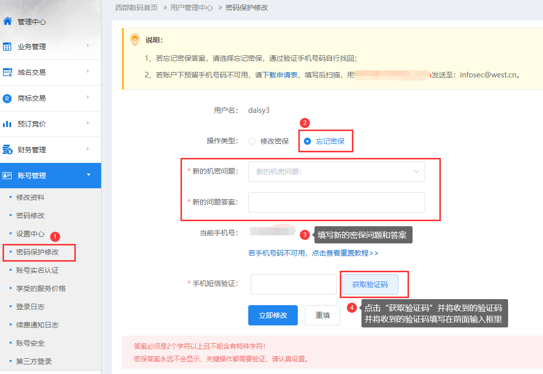The width and height of the screenshot is (543, 374).
Task: Expand the 业务管理 submenu arrow
Action: tap(88, 46)
